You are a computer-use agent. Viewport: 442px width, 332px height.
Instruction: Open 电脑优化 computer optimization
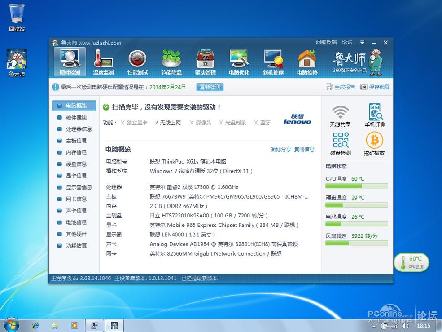click(x=239, y=62)
